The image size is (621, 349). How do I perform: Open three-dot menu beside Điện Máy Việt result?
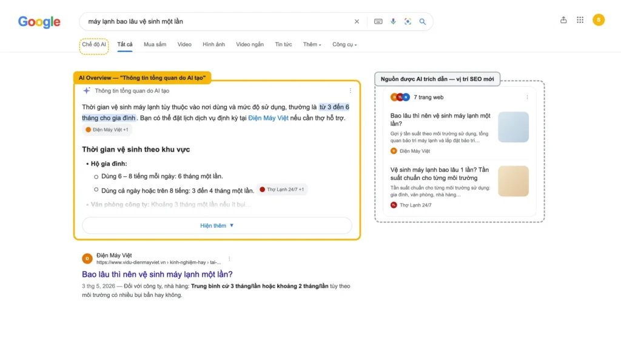229,259
